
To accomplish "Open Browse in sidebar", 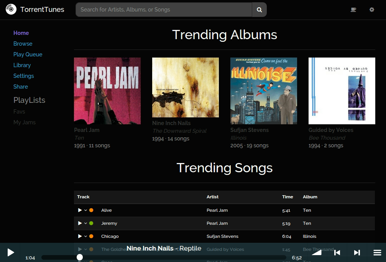I will tap(23, 44).
